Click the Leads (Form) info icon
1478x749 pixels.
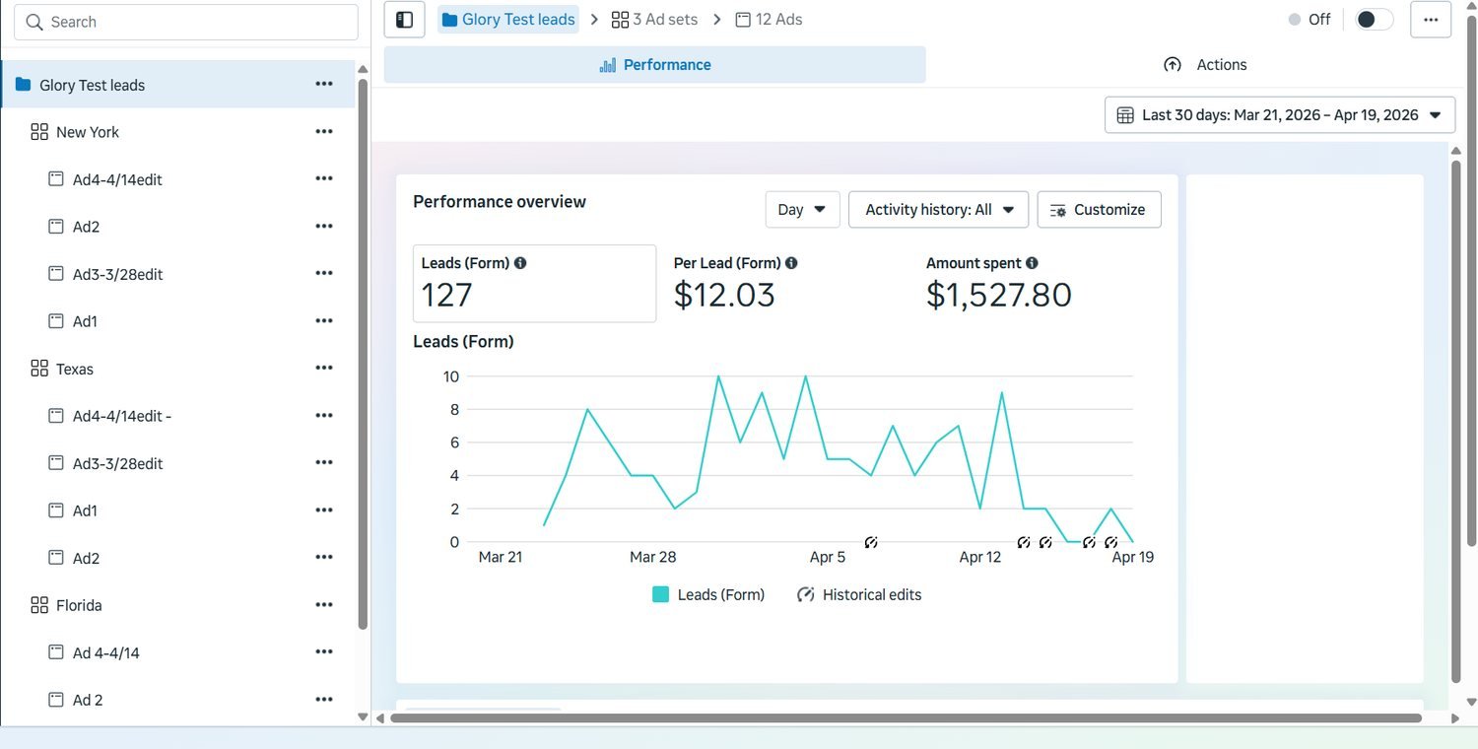520,263
